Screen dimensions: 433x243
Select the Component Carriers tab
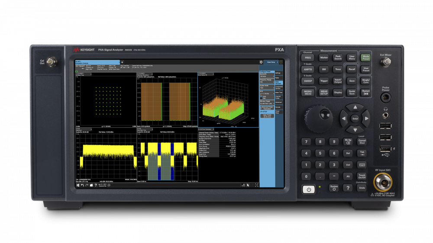(x=278, y=87)
